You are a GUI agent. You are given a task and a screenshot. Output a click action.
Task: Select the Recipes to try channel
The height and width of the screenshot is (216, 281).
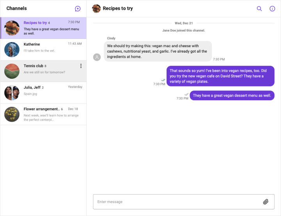point(43,28)
